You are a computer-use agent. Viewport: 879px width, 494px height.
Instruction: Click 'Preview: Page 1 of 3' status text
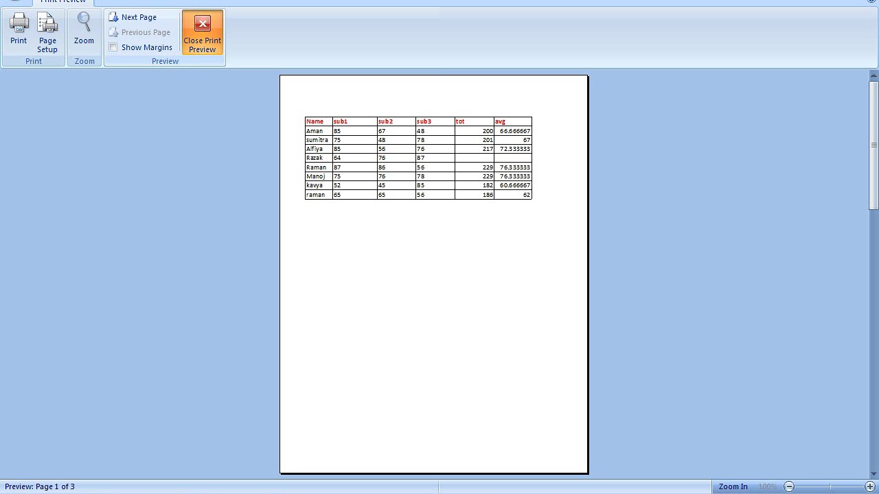(x=40, y=486)
